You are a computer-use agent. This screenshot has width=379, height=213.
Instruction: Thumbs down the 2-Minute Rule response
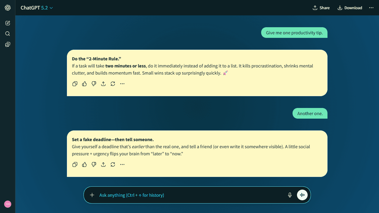[x=94, y=84]
